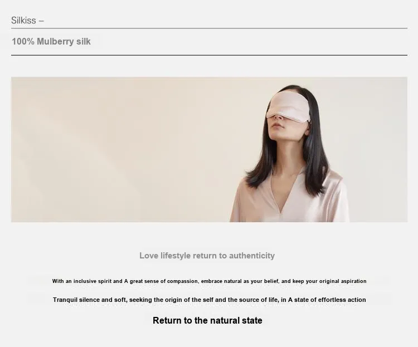This screenshot has width=418, height=347.
Task: Click the divider line below Silkiss
Action: click(209, 28)
